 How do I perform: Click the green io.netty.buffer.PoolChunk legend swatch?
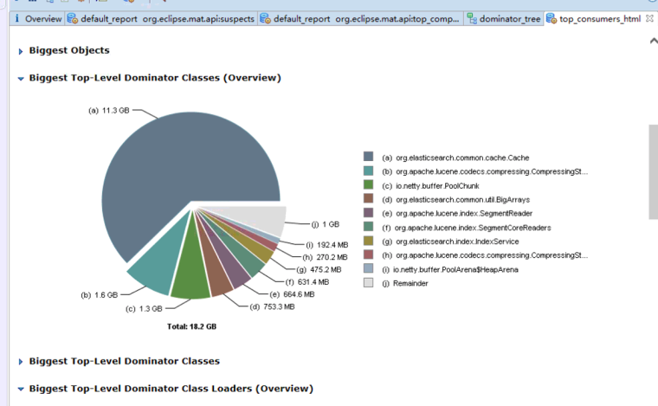(x=368, y=184)
